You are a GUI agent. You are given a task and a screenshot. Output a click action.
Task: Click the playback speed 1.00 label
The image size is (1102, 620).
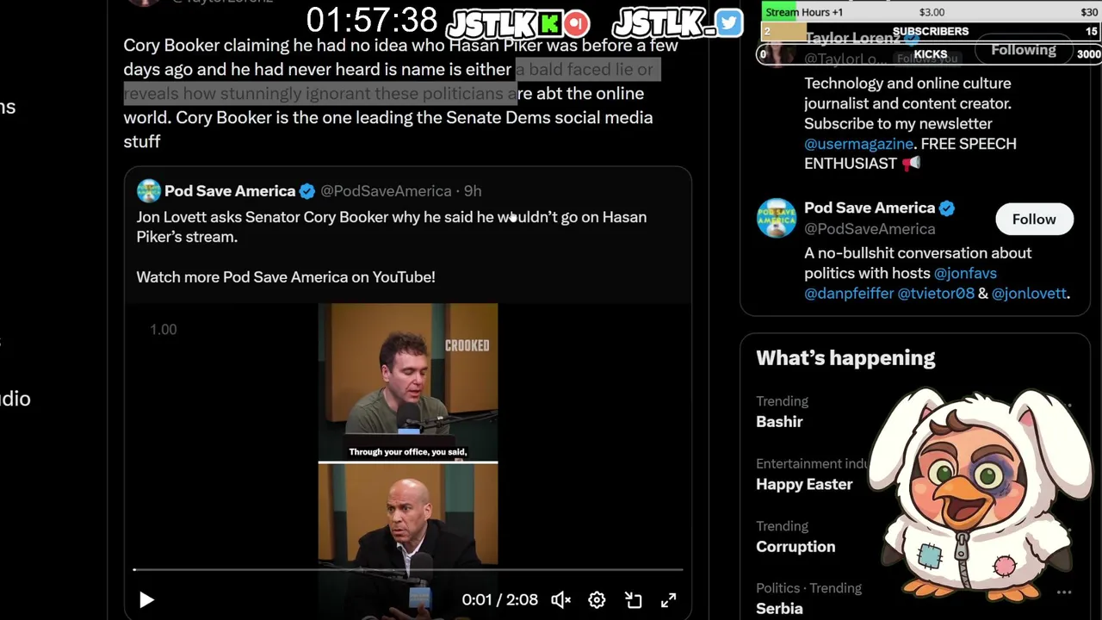coord(164,329)
